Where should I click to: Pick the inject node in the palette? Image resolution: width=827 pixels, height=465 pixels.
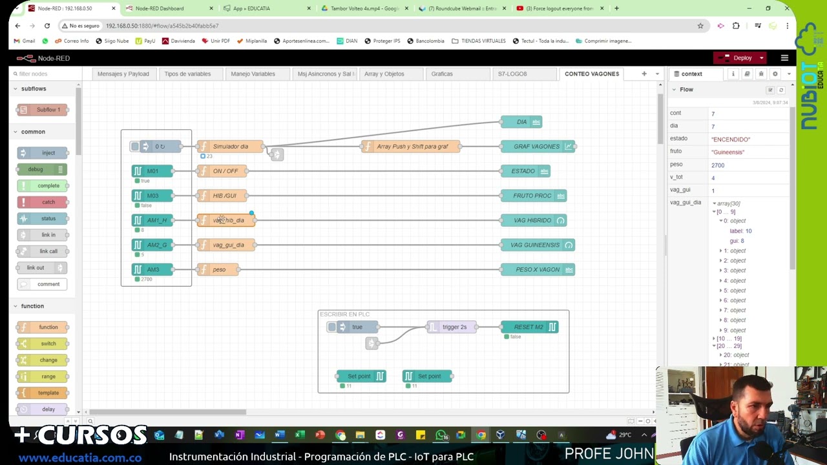pyautogui.click(x=42, y=153)
